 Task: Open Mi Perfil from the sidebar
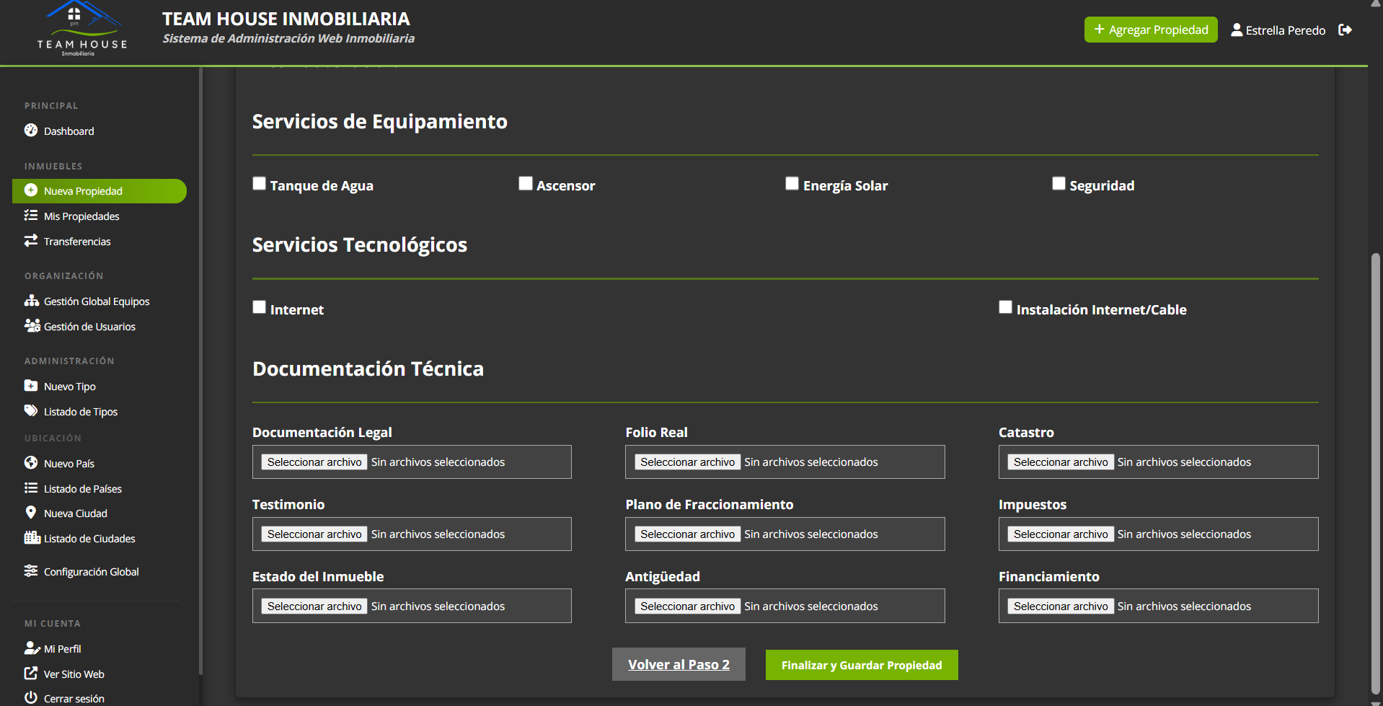(x=62, y=649)
